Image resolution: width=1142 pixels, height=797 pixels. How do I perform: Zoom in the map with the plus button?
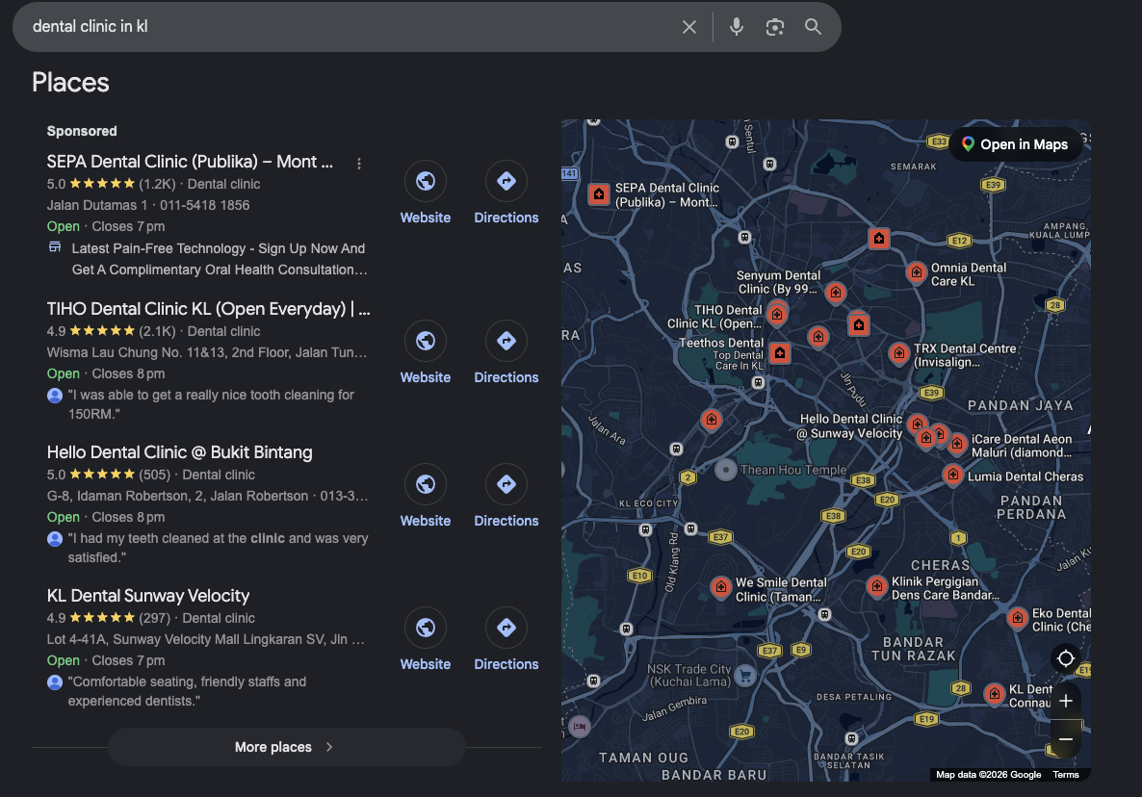coord(1066,701)
